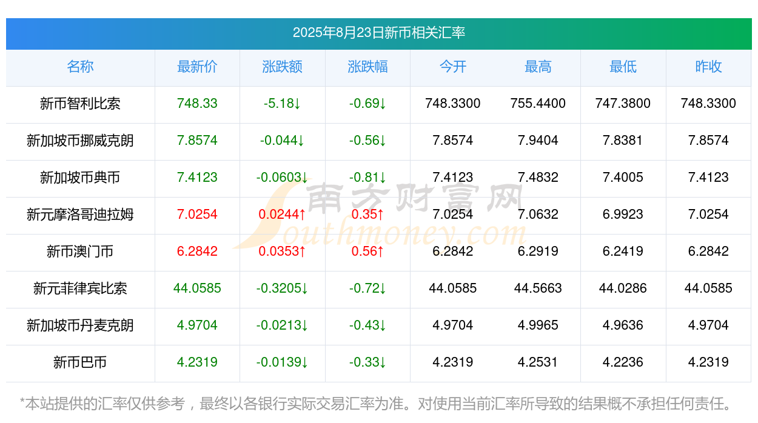Viewport: 758px width, 423px height.
Task: Click latest price 7.0254 in red
Action: point(197,215)
